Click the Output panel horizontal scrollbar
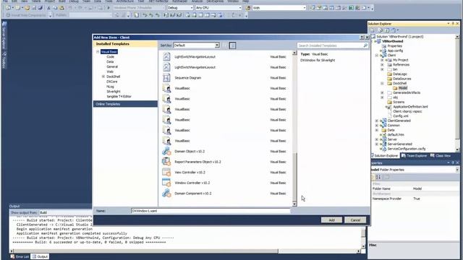Image resolution: width=463 pixels, height=260 pixels. pyautogui.click(x=145, y=251)
